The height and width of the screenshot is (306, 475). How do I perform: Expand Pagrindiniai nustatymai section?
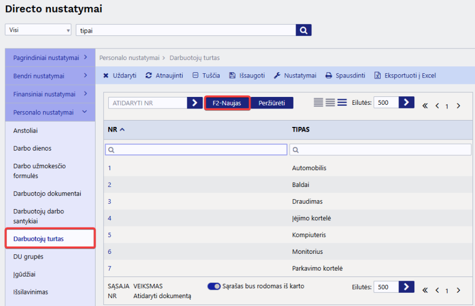(50, 58)
